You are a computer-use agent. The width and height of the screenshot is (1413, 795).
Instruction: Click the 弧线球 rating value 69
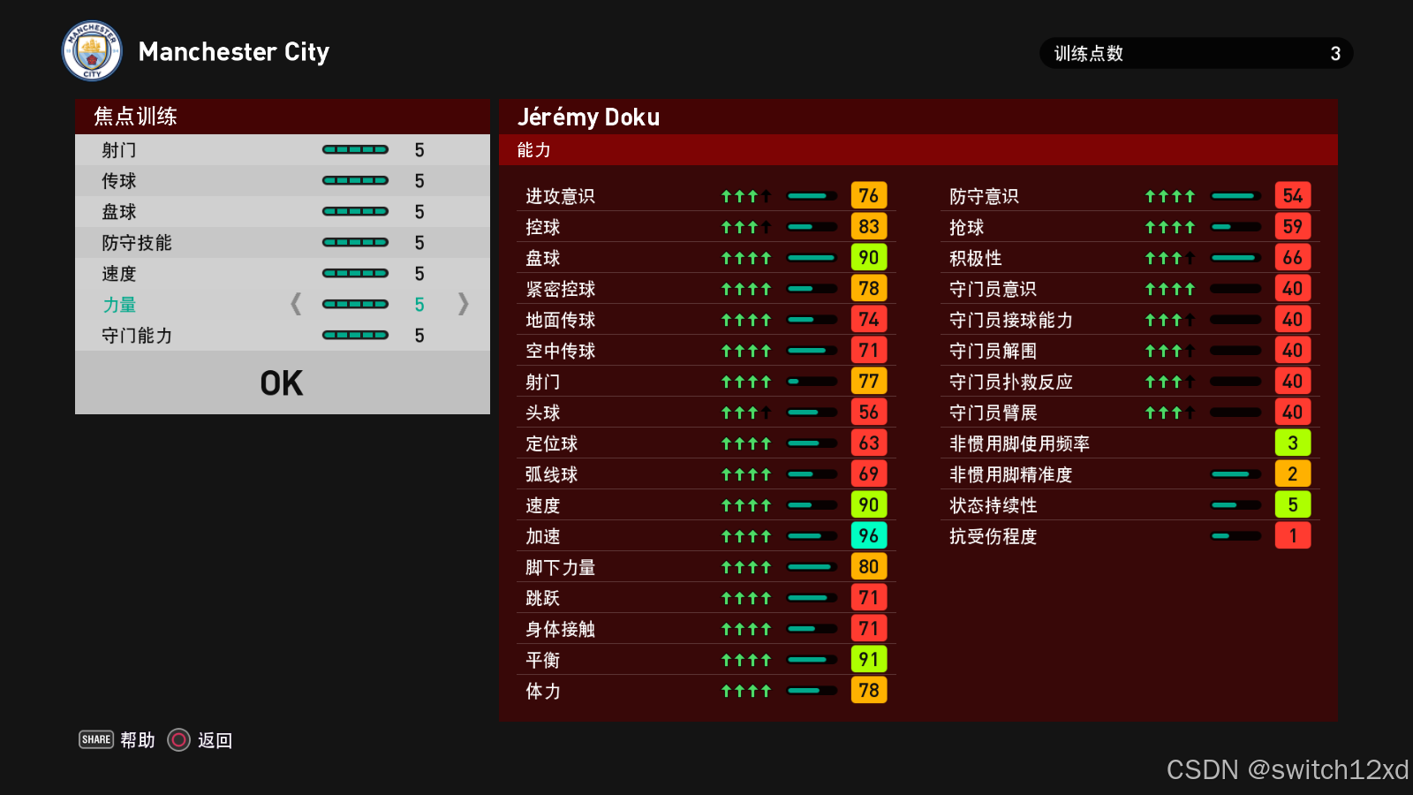click(869, 473)
